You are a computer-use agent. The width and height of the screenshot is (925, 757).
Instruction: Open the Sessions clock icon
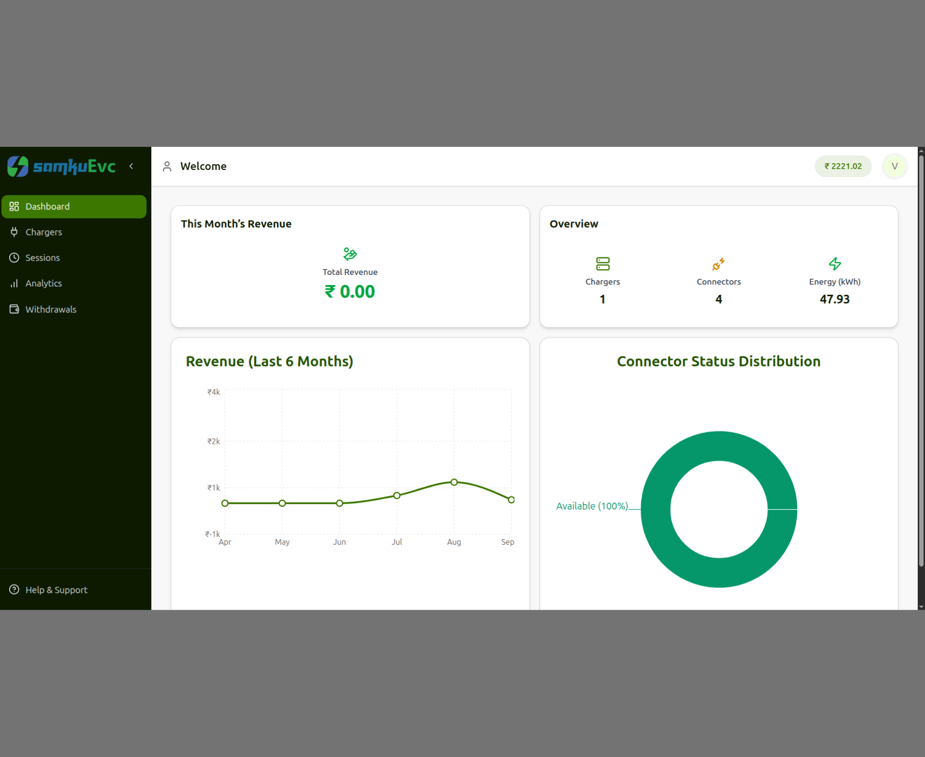click(x=14, y=258)
